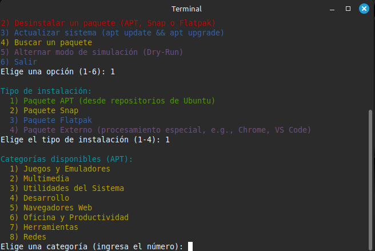Click 'Navegadores Web' category text
Image resolution: width=375 pixels, height=251 pixels.
tap(58, 208)
